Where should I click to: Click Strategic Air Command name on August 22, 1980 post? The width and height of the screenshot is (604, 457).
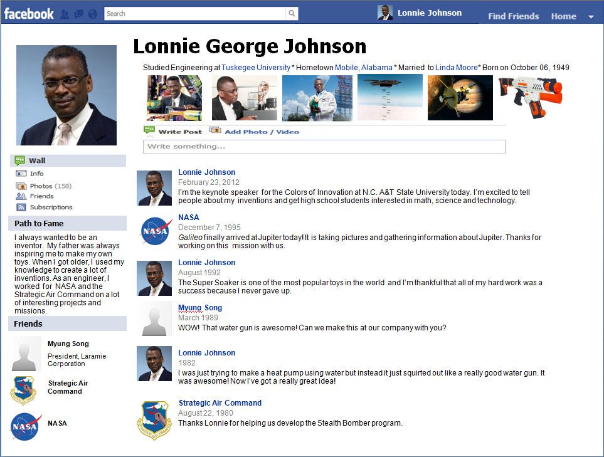pos(220,402)
